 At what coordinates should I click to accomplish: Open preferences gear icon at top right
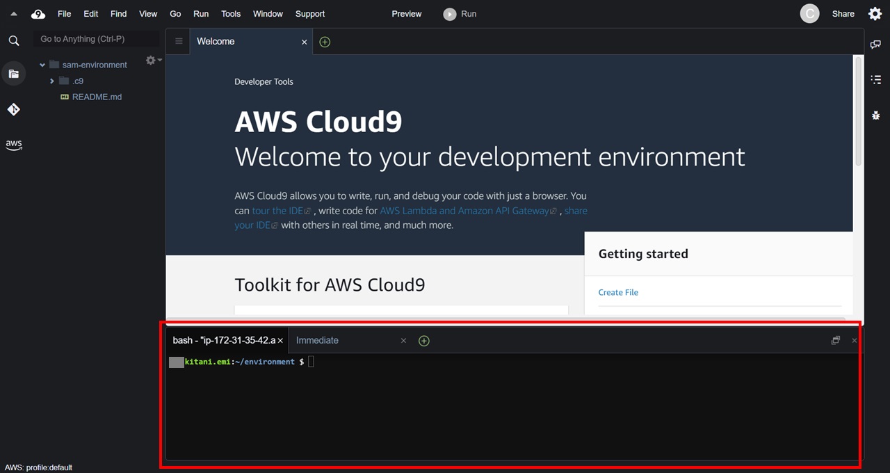(875, 13)
